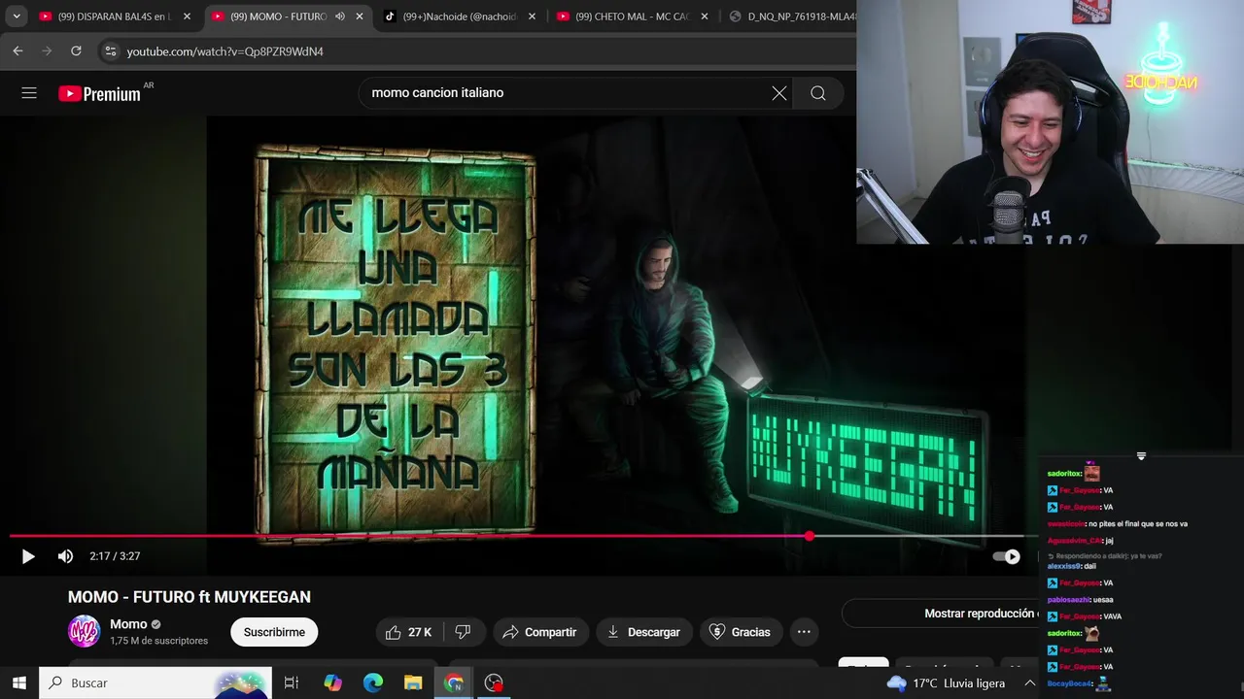
Task: Launch Copilot from the taskbar
Action: (333, 683)
